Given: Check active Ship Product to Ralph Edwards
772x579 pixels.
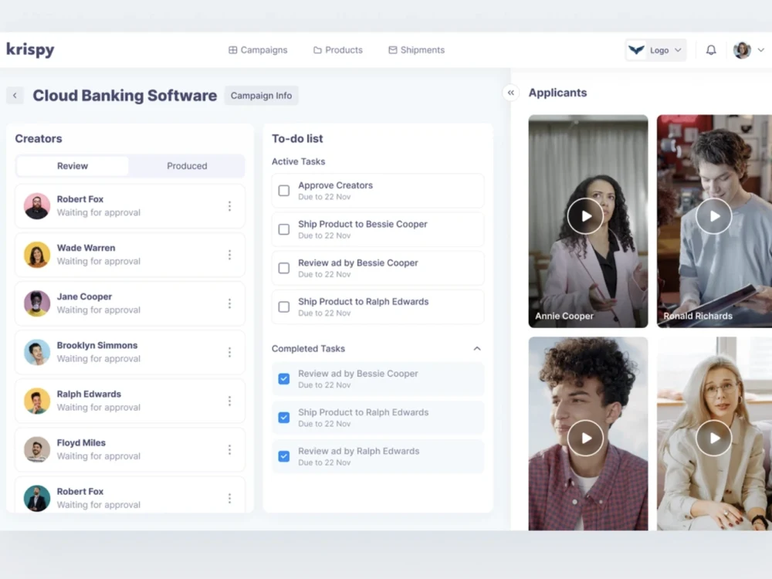Looking at the screenshot, I should tap(284, 306).
